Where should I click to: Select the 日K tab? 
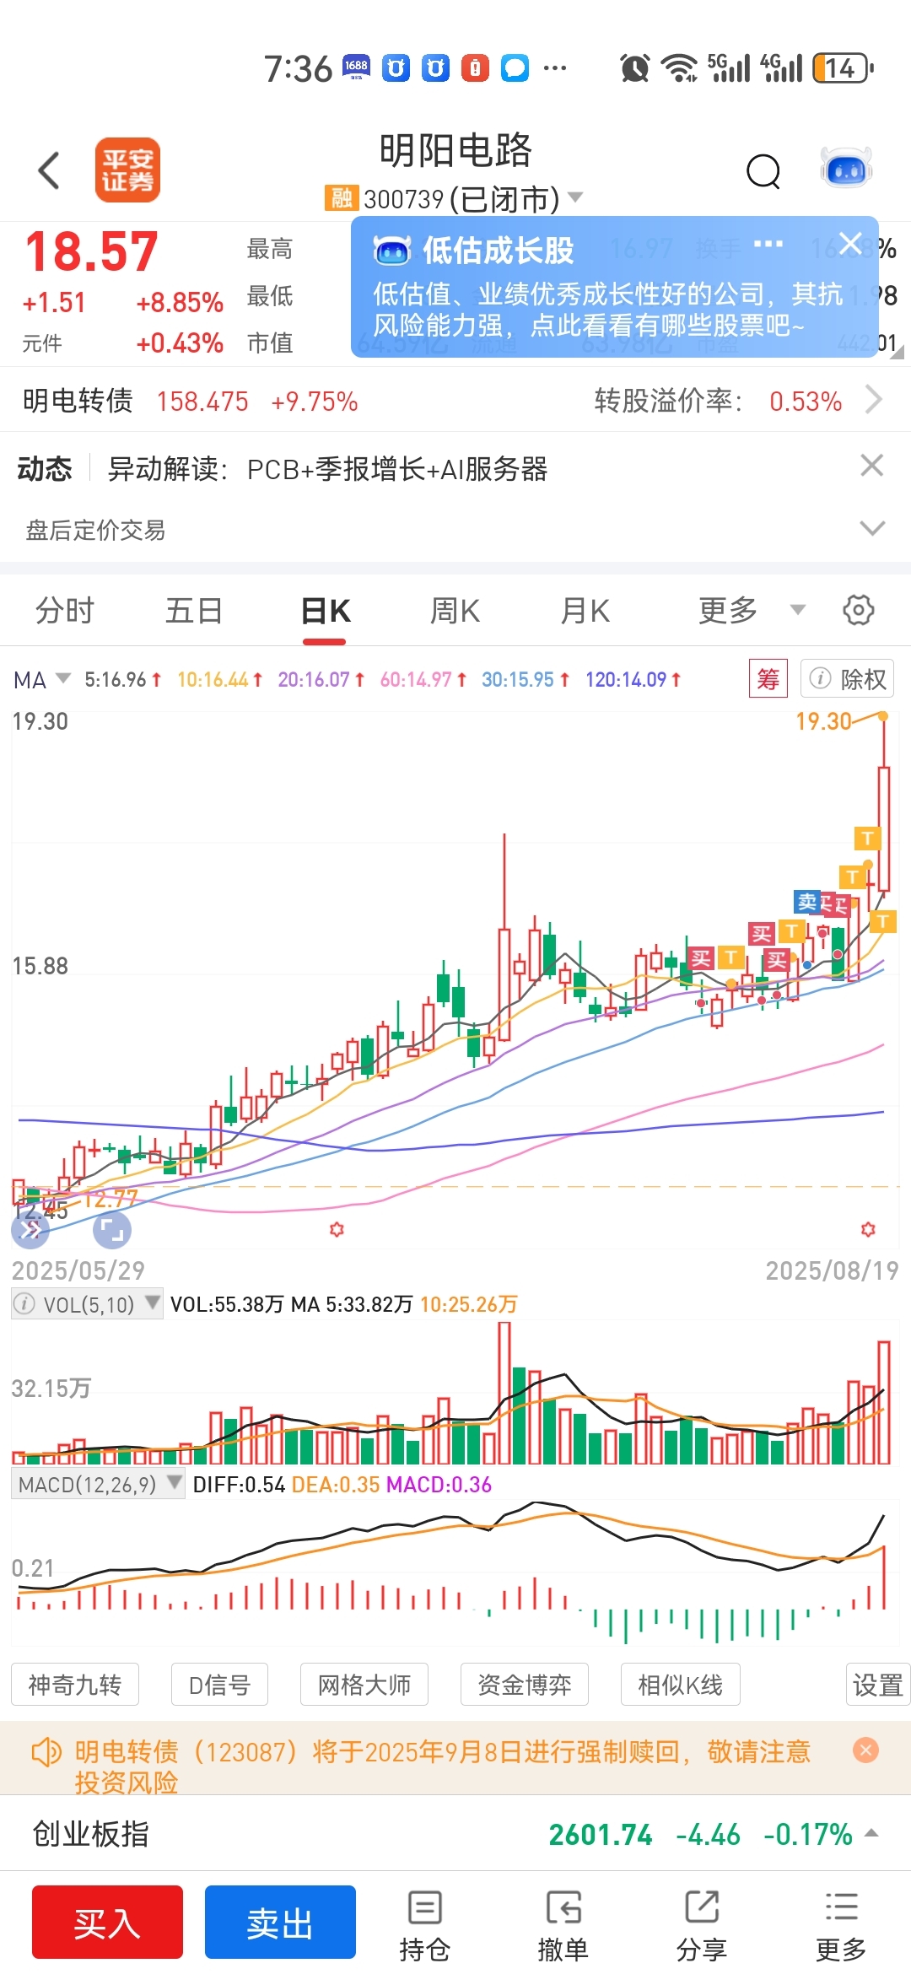coord(326,610)
